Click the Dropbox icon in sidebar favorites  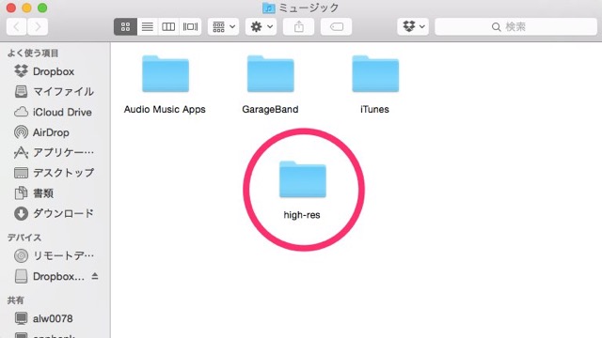pos(21,71)
